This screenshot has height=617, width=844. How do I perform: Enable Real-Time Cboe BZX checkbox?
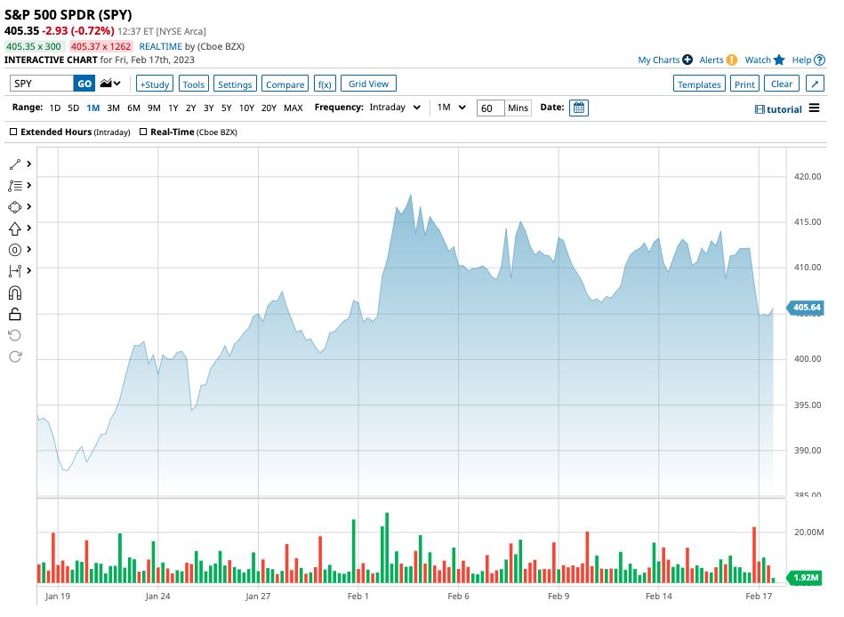143,132
